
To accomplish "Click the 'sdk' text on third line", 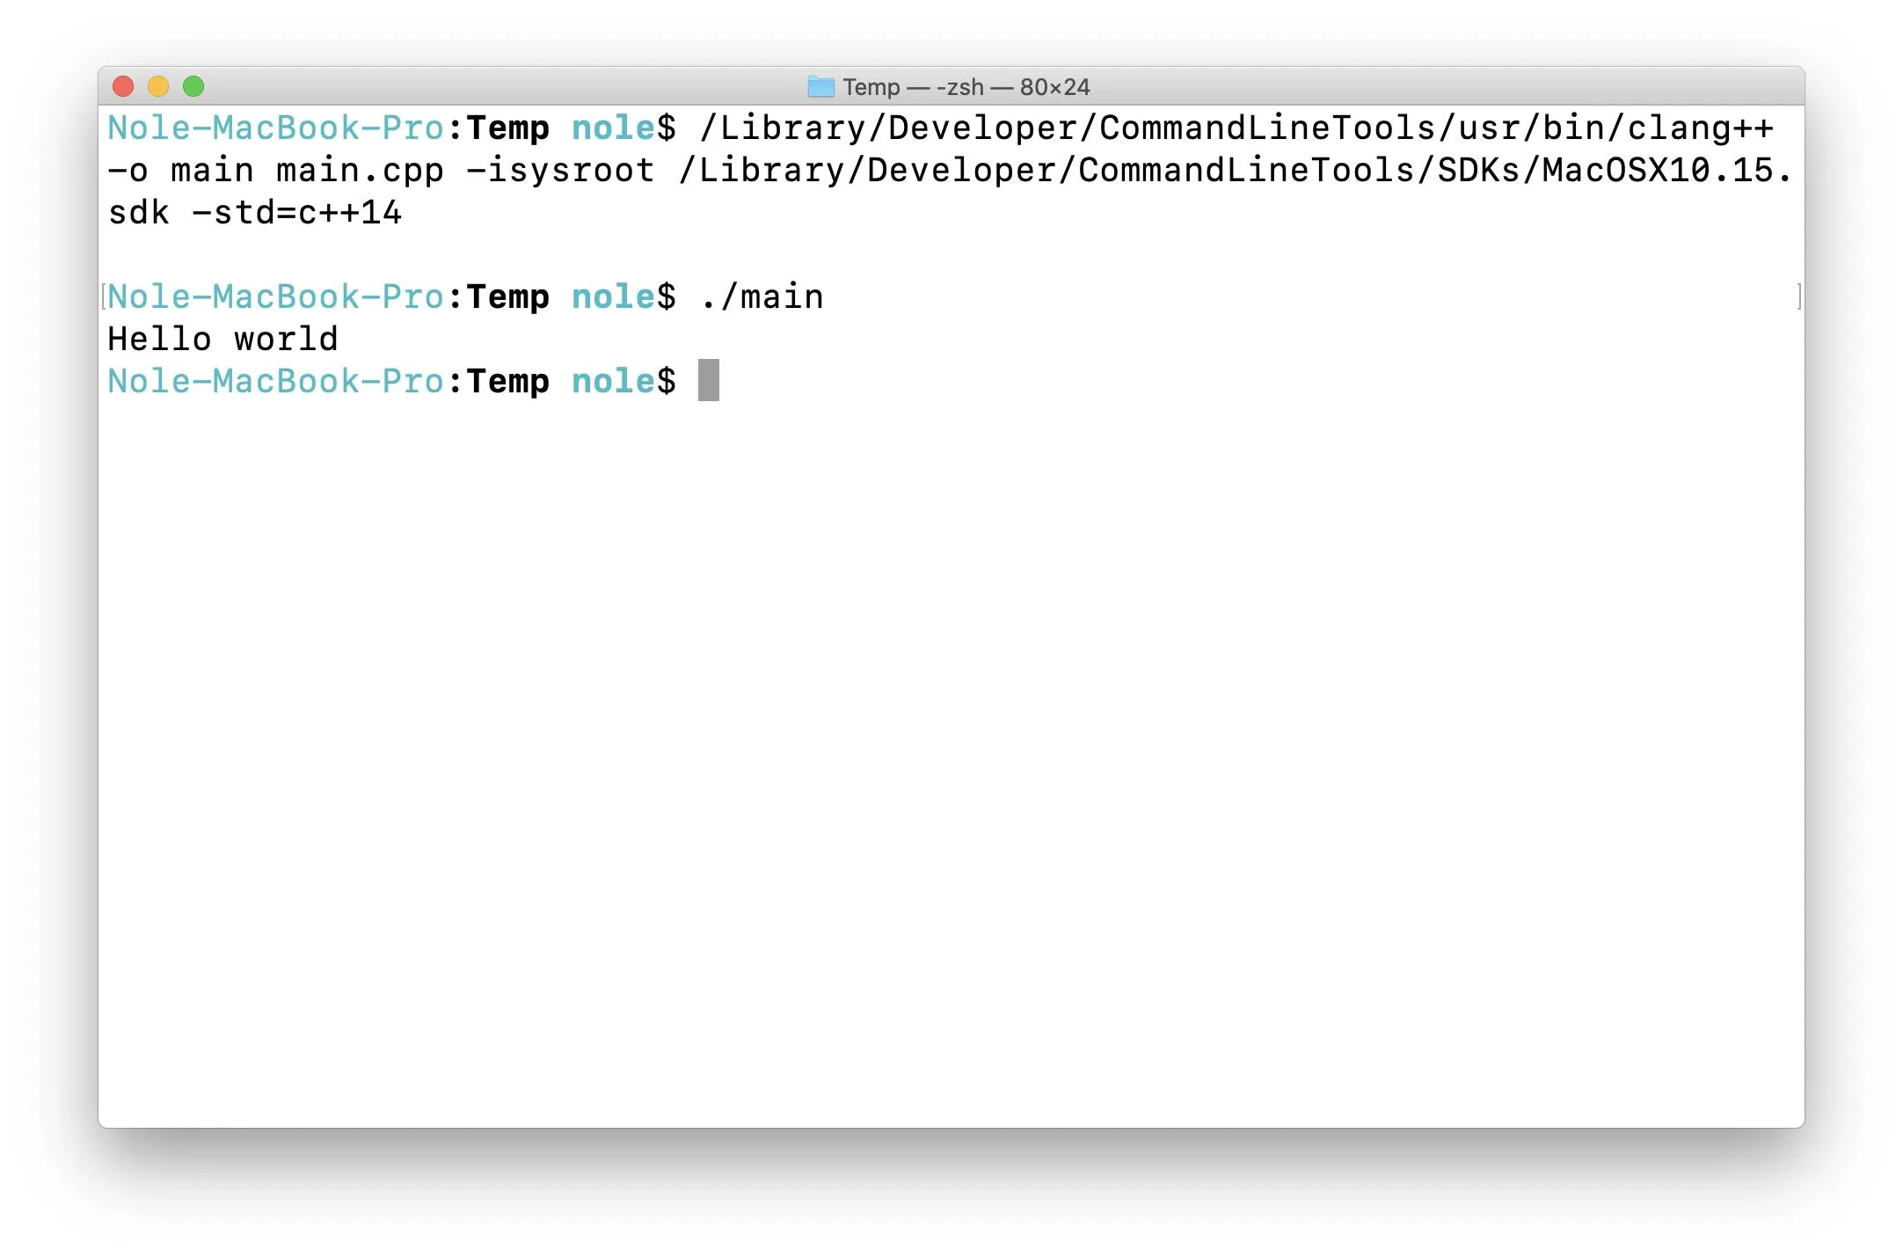I will click(x=138, y=213).
